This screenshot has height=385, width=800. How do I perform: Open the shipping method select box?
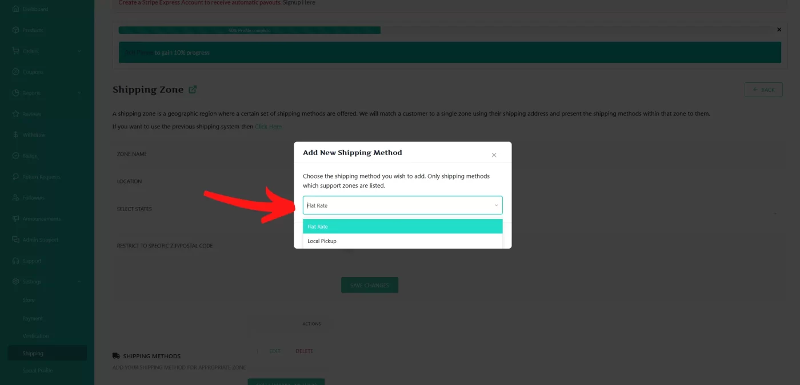tap(402, 205)
